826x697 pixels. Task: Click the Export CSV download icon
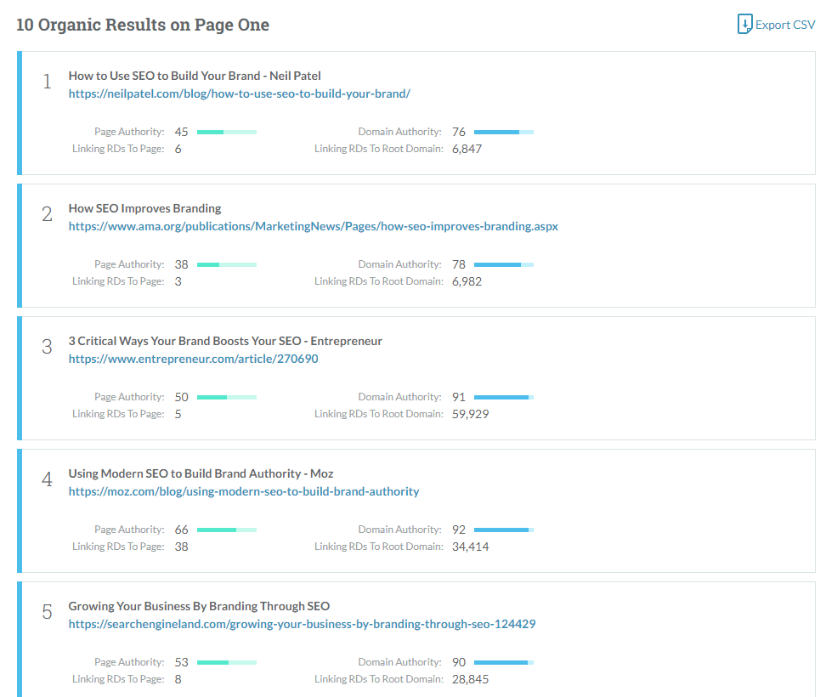click(744, 24)
